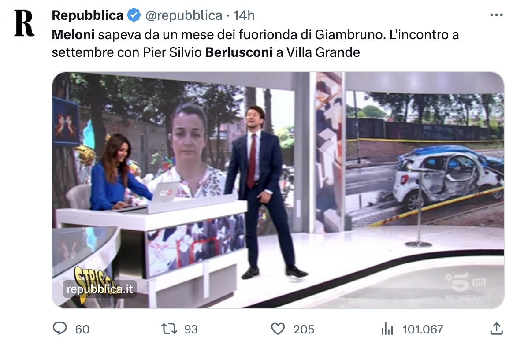Viewport: 513px width, 348px height.
Task: Click the blue verified badge
Action: [134, 15]
